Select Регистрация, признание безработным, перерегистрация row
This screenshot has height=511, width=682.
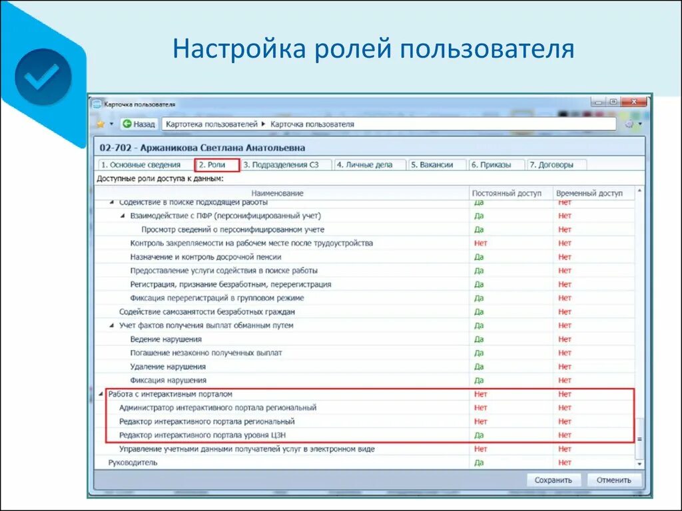click(x=364, y=284)
